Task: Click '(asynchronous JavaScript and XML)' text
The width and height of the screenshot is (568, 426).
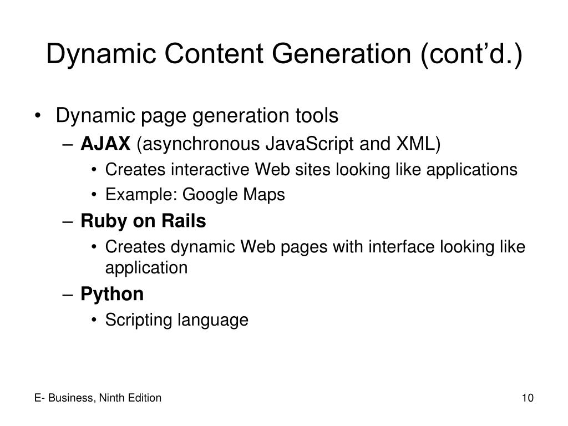Action: 288,144
